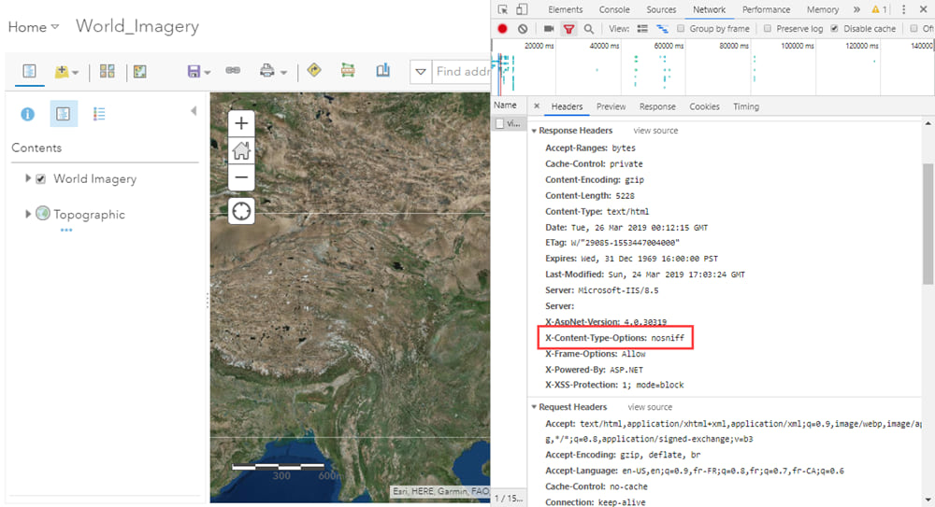Image resolution: width=935 pixels, height=507 pixels.
Task: Show the Legend list icon
Action: click(99, 114)
